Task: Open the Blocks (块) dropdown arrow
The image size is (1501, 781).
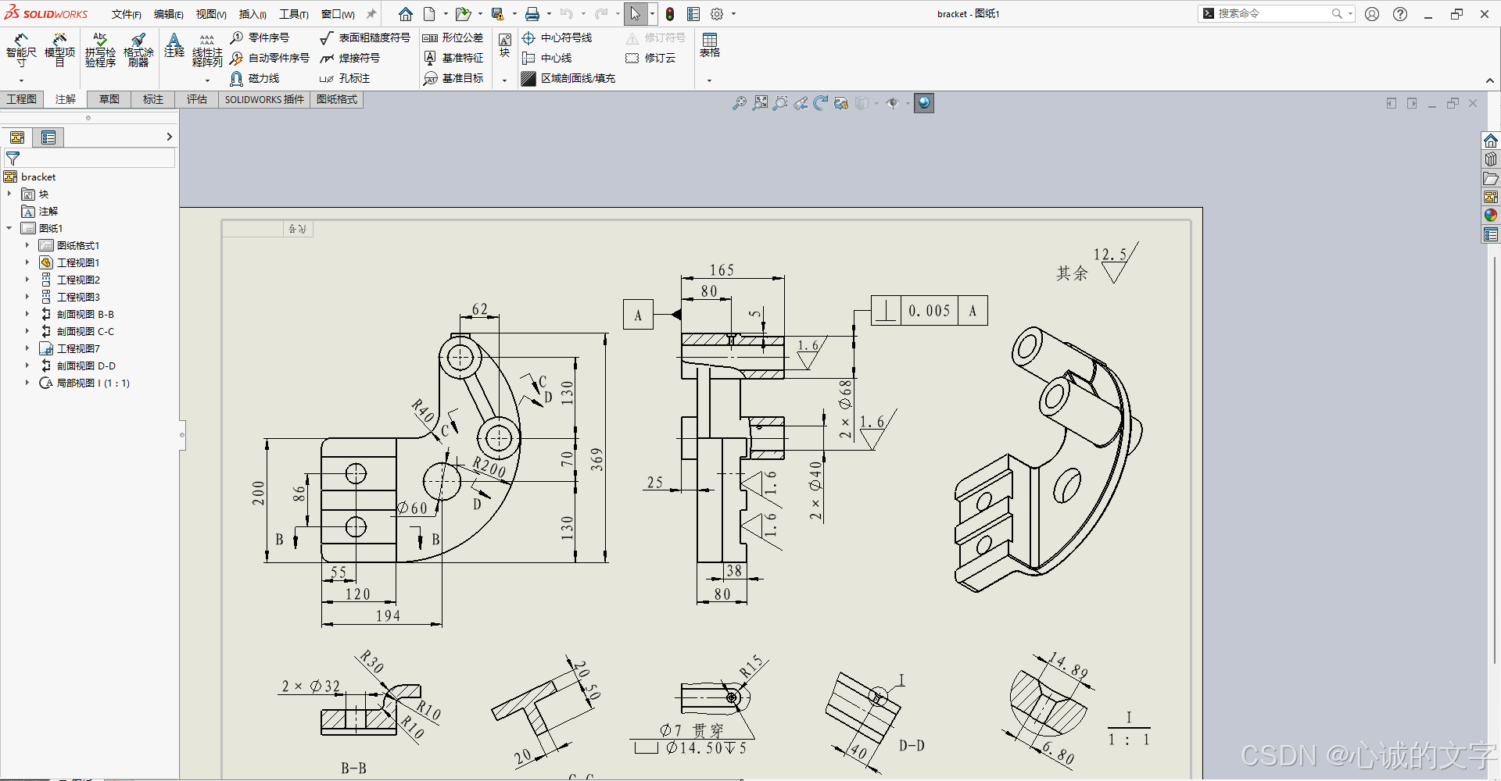Action: tap(504, 80)
